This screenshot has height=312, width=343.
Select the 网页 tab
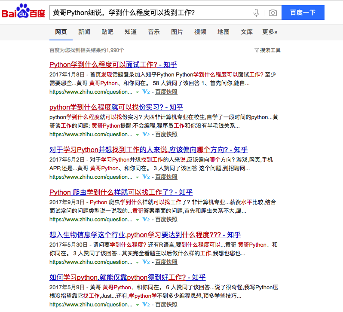coord(61,32)
